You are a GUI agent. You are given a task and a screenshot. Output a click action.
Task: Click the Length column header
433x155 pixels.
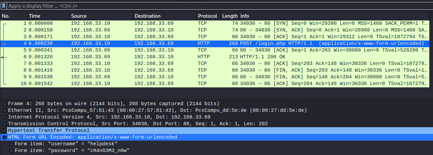point(230,16)
